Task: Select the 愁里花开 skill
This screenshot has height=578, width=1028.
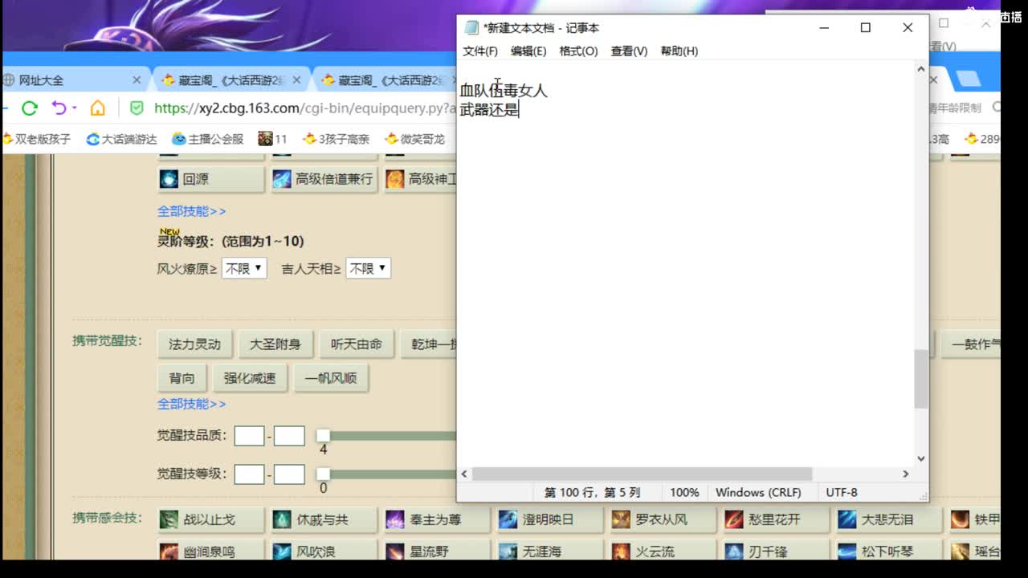Action: [777, 519]
